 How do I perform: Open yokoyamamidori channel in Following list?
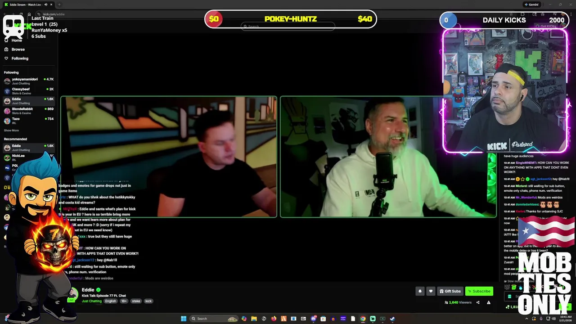click(29, 81)
